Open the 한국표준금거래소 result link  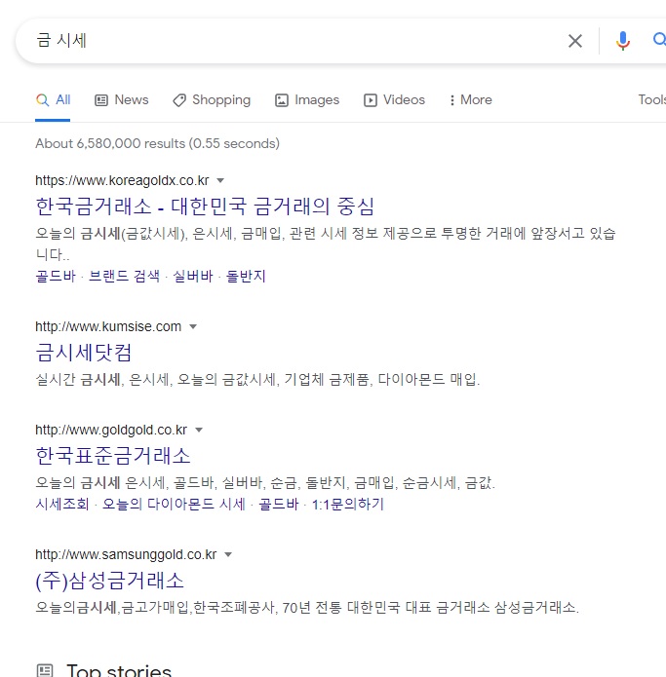113,456
